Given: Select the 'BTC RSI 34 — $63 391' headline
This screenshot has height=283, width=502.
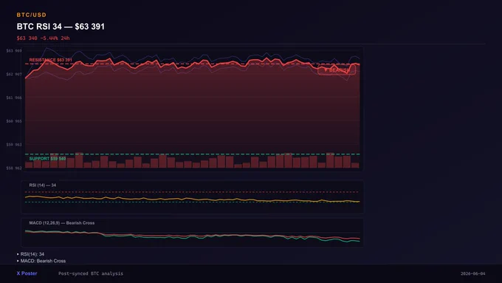Looking at the screenshot, I should click(61, 27).
